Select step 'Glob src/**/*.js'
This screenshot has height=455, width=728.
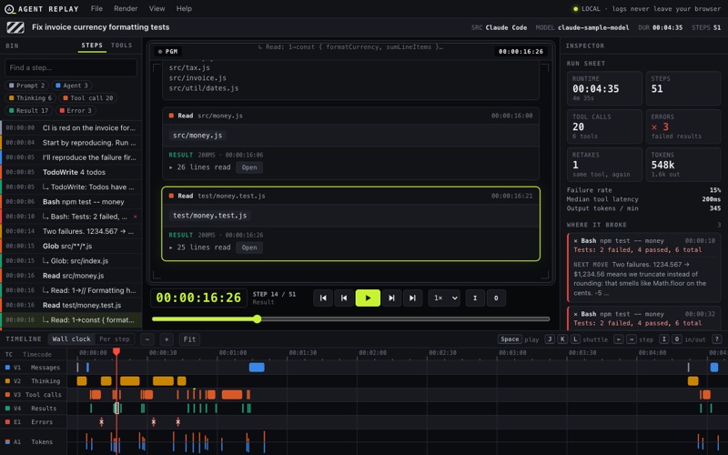71,246
